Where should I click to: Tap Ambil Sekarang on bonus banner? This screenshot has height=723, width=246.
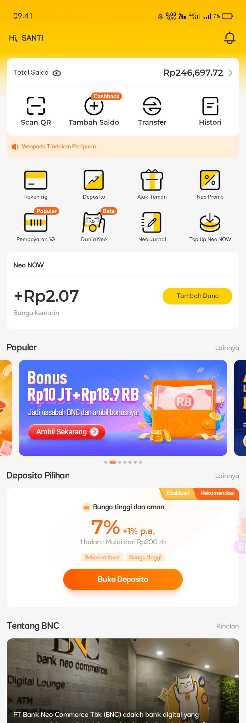[67, 432]
